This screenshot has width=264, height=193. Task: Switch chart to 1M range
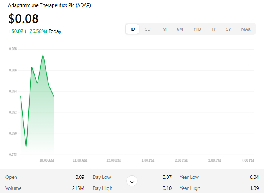click(163, 29)
